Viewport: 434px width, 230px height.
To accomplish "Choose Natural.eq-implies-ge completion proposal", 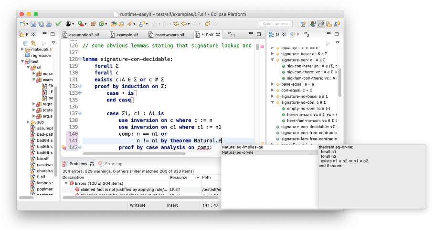I will tap(269, 147).
